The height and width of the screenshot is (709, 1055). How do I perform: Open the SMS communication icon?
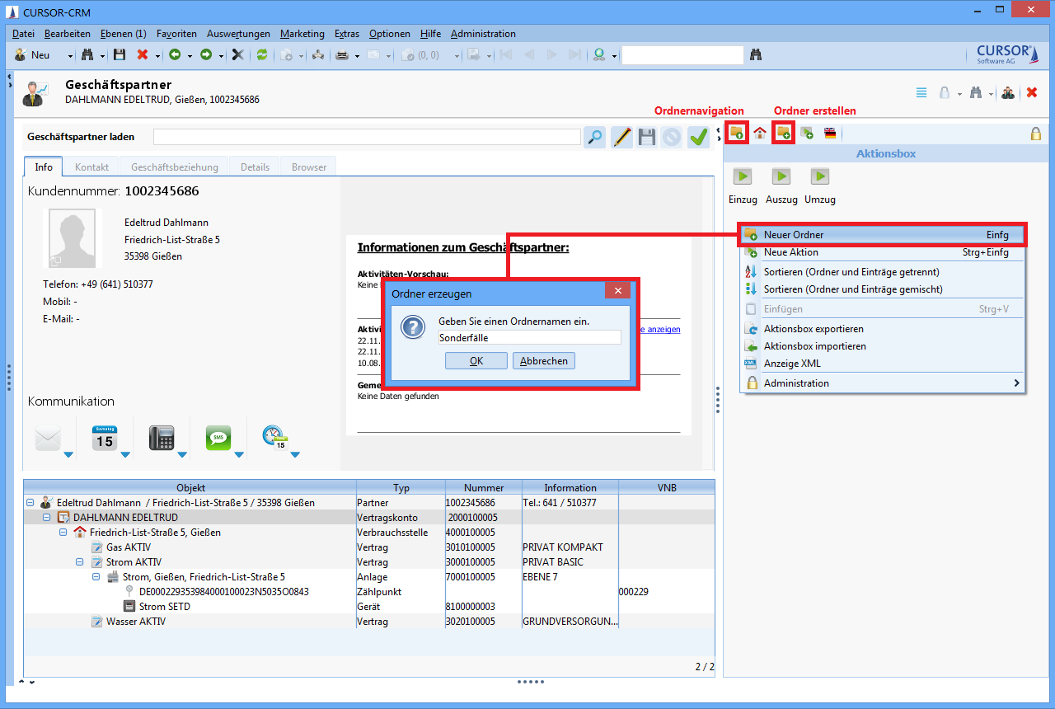tap(218, 438)
